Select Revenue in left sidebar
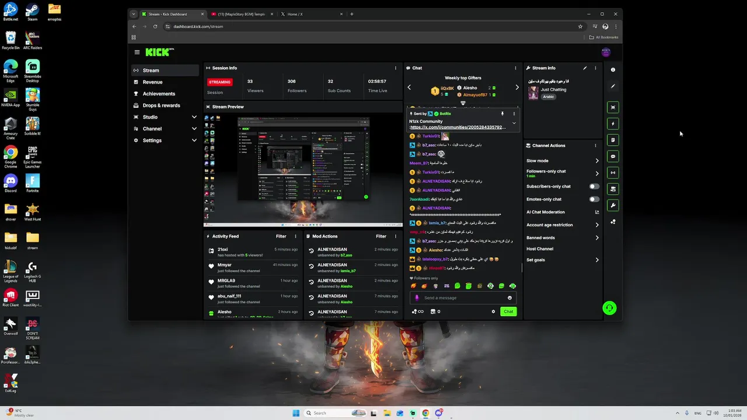Screen dimensions: 747x420 [x=165, y=82]
